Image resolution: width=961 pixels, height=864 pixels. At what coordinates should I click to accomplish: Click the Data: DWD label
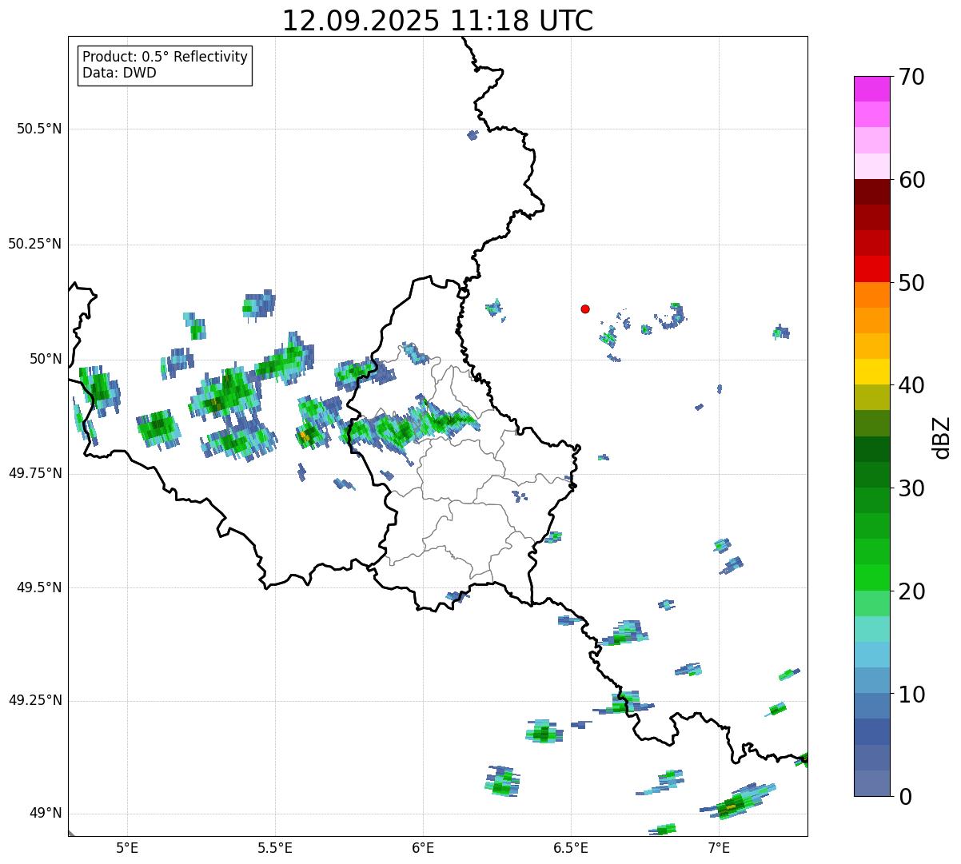click(x=119, y=73)
